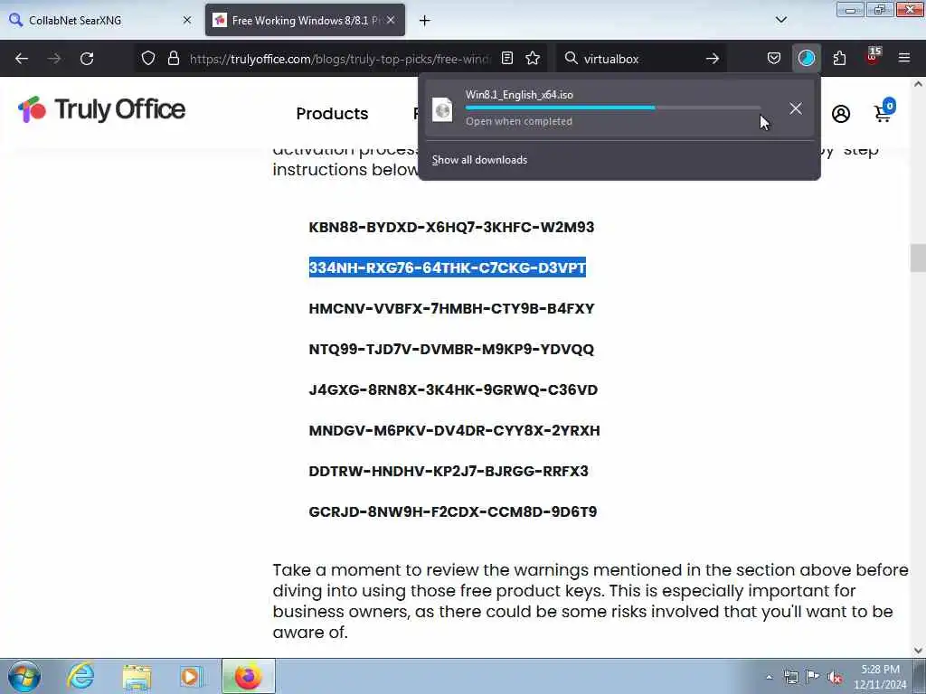Screen dimensions: 926x694
Task: Reload the current page
Action: (87, 59)
